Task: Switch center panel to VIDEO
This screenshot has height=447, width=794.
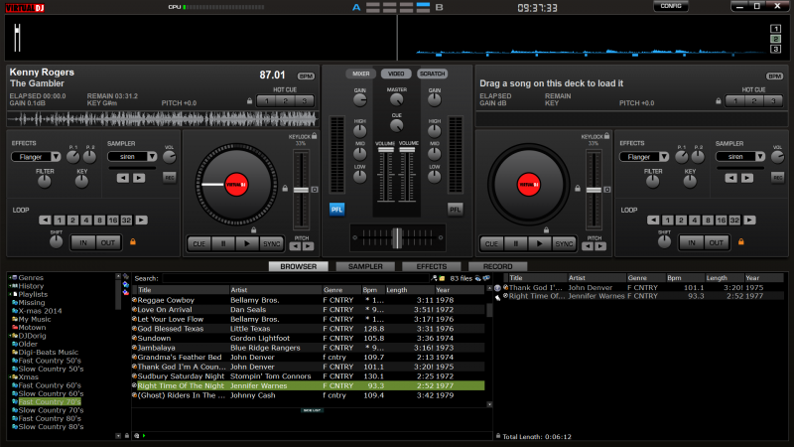Action: pyautogui.click(x=396, y=74)
